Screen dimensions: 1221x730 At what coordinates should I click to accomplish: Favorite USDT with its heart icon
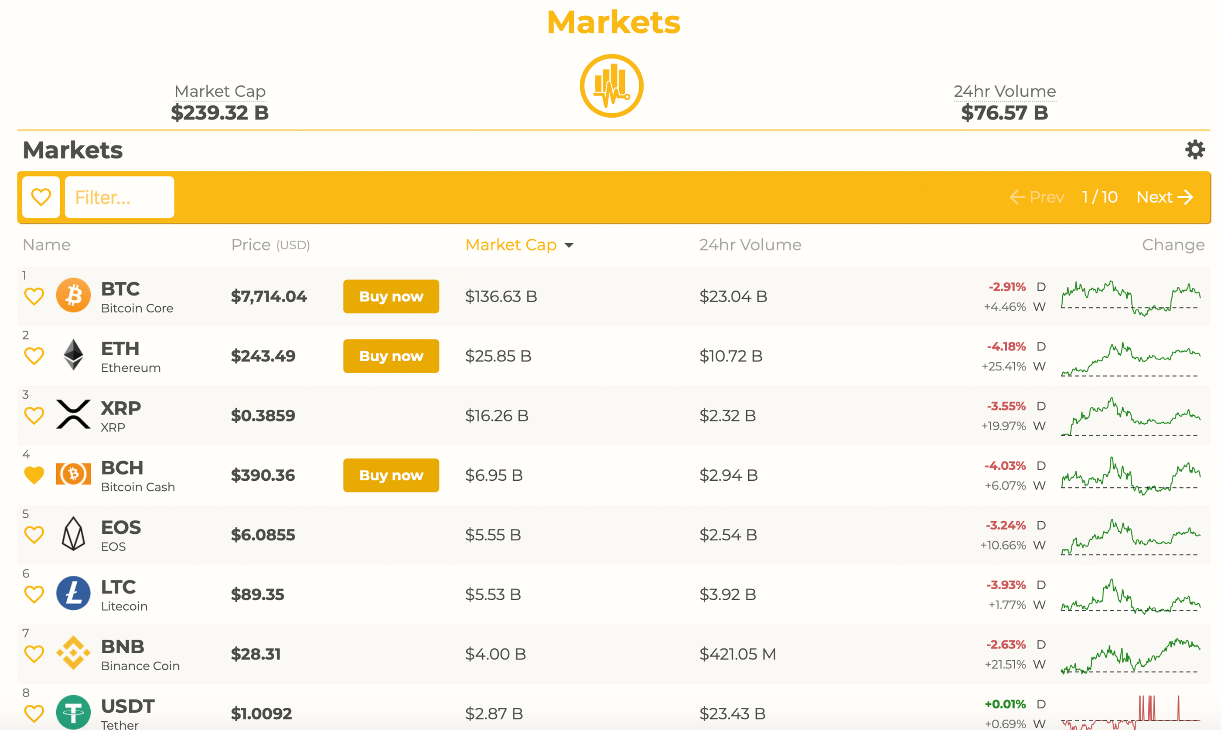point(34,714)
